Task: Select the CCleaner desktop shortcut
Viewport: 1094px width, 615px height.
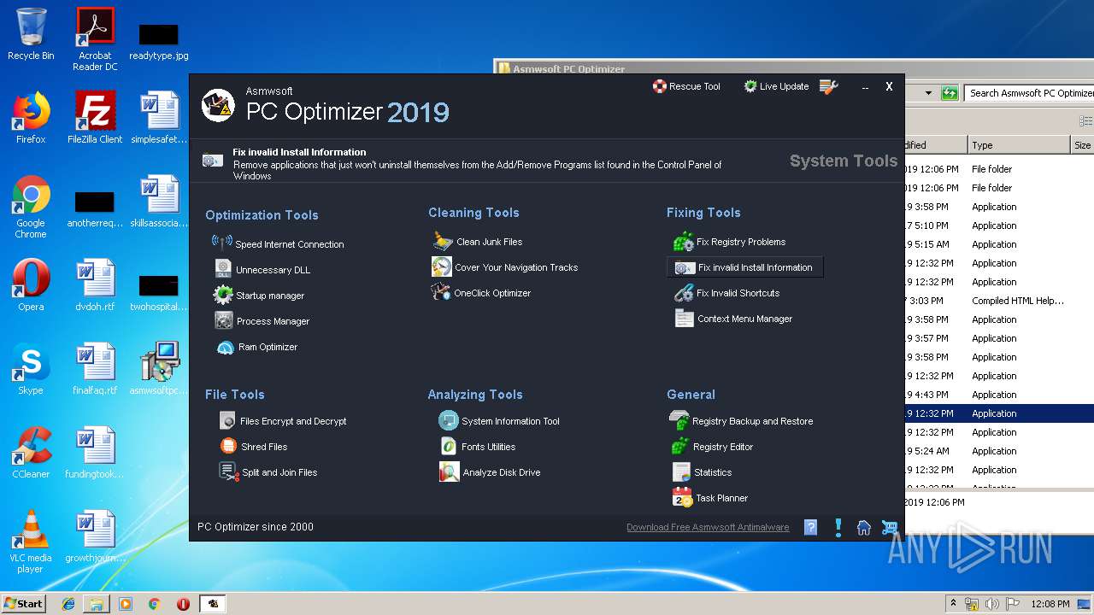Action: [x=31, y=453]
